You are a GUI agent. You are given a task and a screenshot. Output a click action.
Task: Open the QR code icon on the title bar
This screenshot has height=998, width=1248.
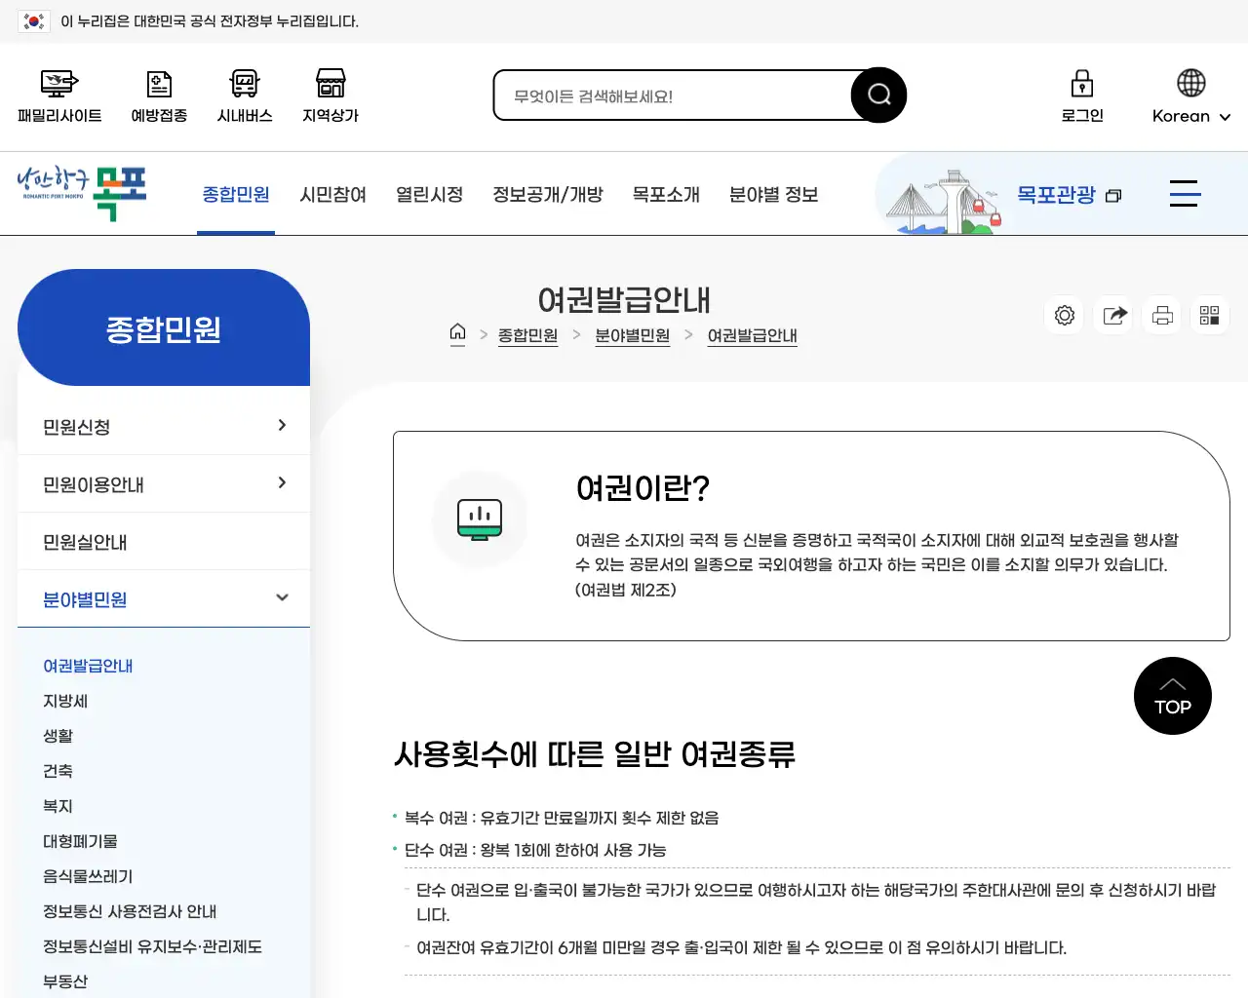tap(1209, 315)
